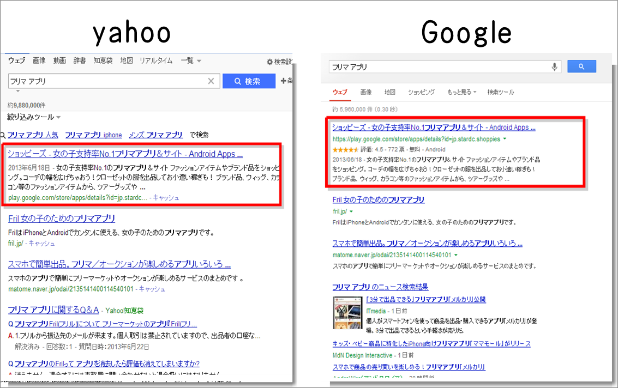618x388 pixels.
Task: Click related search メンズ フリマアプリ
Action: [x=155, y=135]
